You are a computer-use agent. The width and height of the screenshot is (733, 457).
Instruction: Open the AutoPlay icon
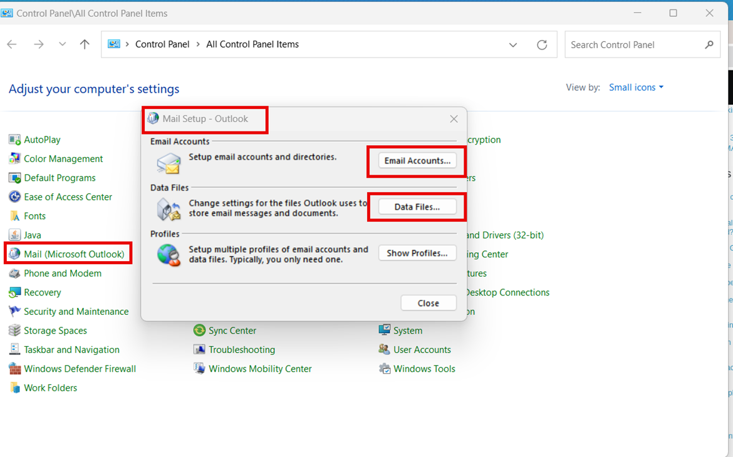(x=14, y=140)
